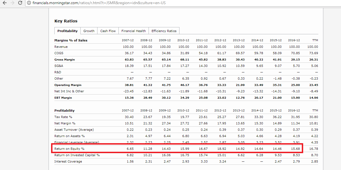Click the browser back arrow
The height and width of the screenshot is (170, 341).
point(4,3)
